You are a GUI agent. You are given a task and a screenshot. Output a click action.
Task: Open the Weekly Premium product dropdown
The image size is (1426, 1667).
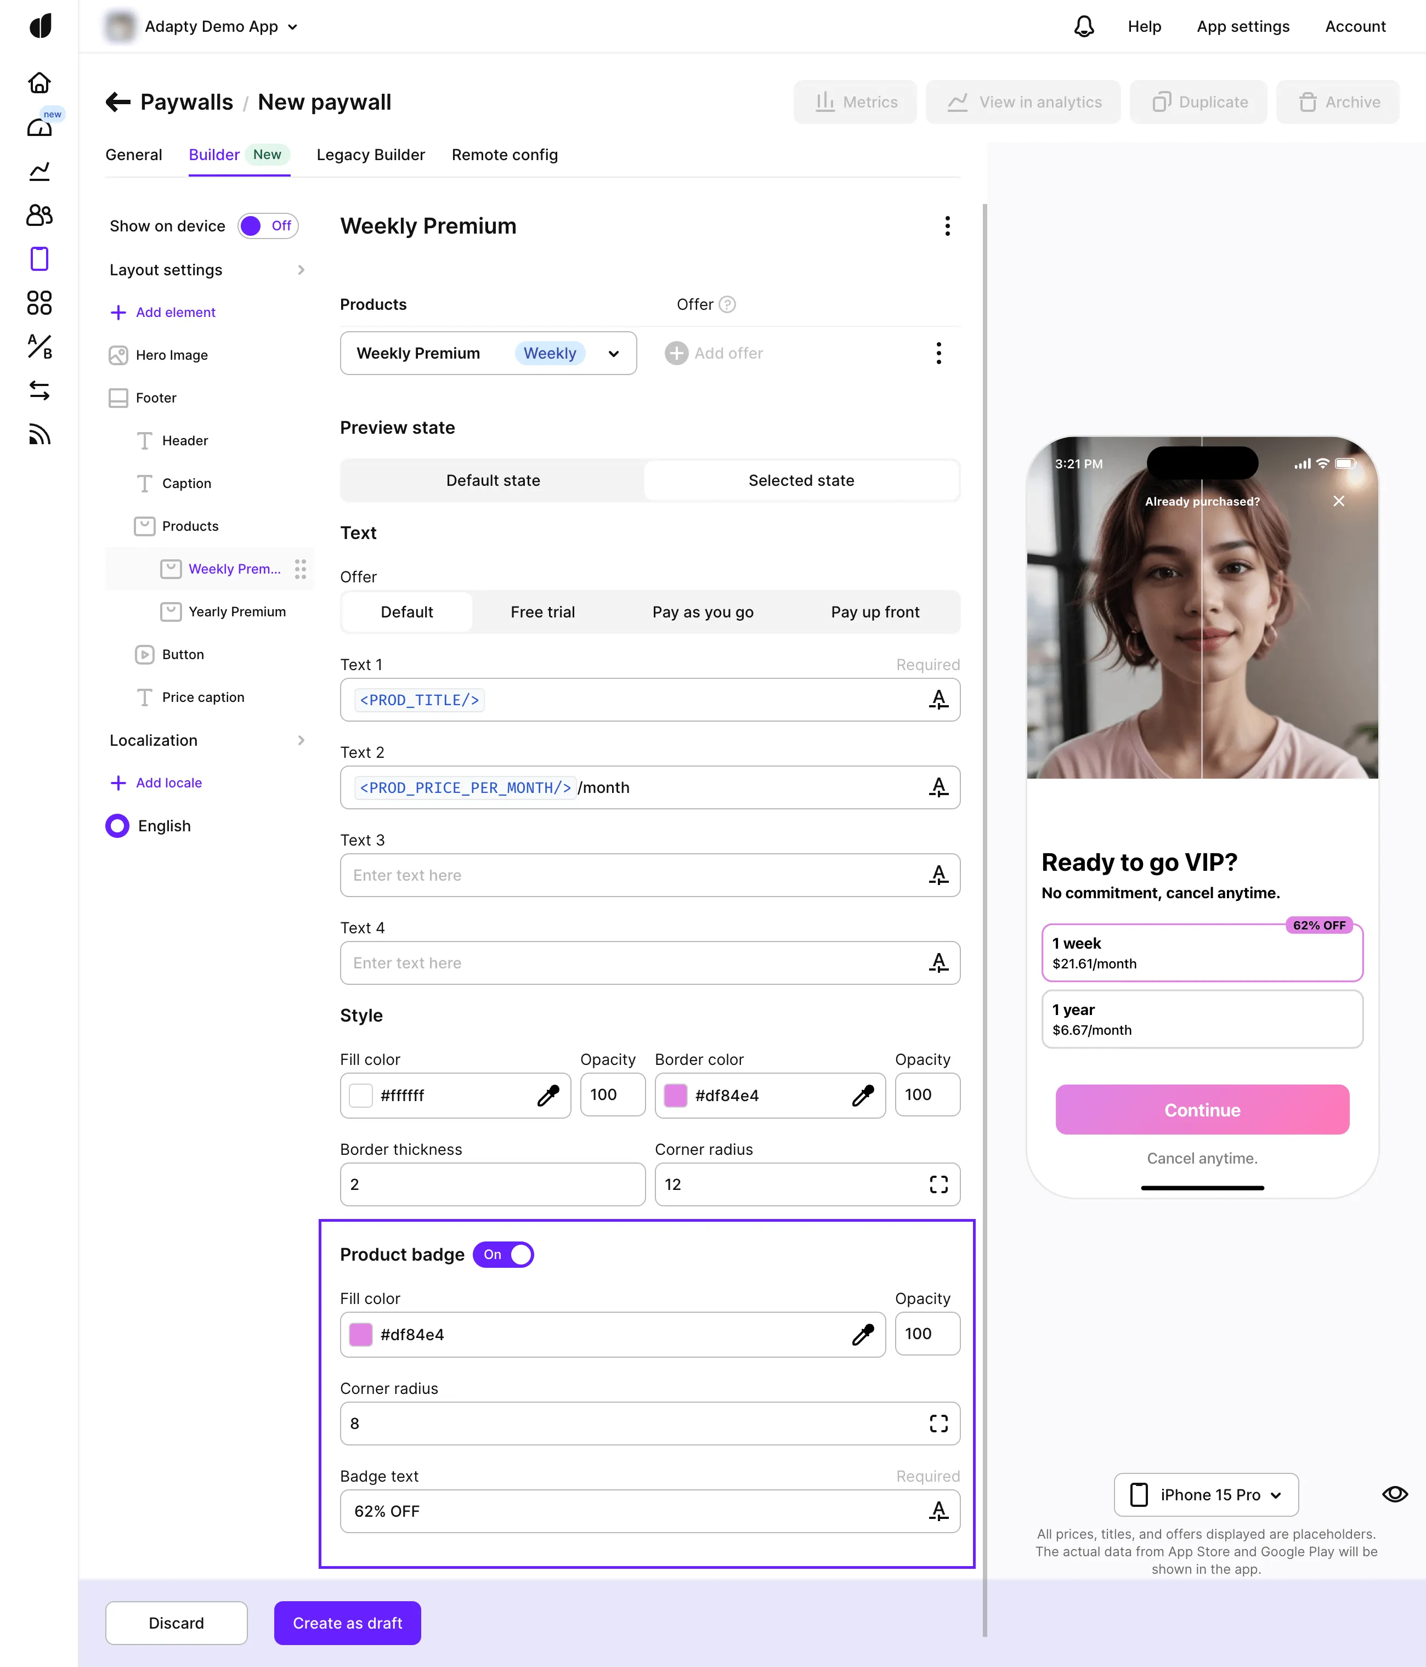(x=613, y=353)
